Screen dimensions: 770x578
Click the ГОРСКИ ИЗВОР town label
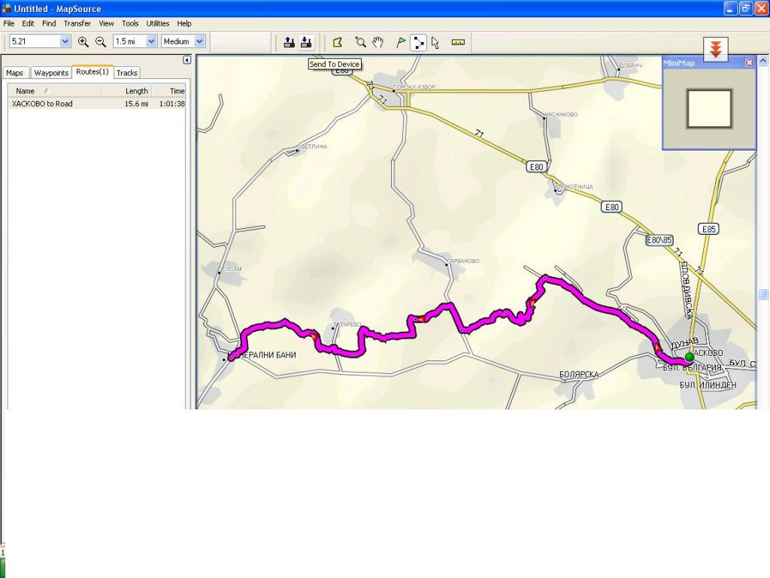click(x=414, y=87)
